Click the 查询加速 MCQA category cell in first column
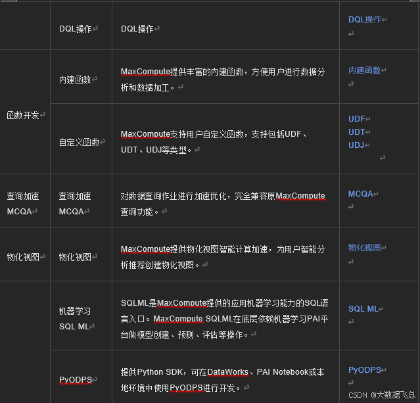The image size is (420, 403). tap(25, 201)
